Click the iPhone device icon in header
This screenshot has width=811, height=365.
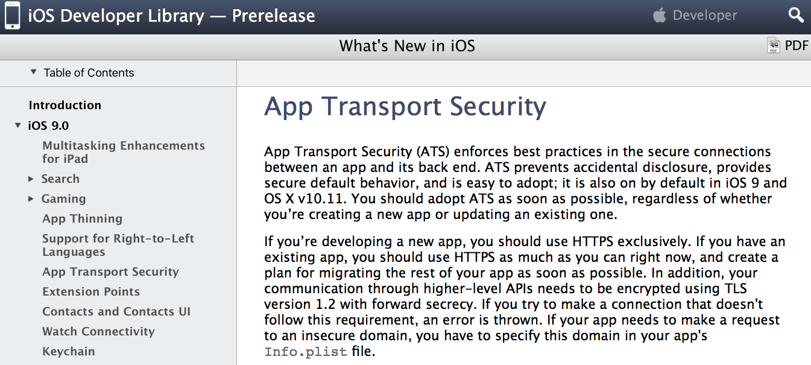(x=12, y=16)
